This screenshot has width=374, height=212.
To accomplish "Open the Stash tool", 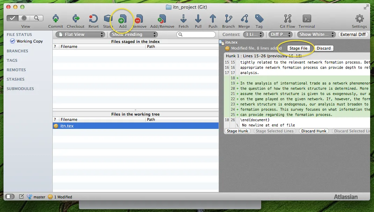I will 107,19.
